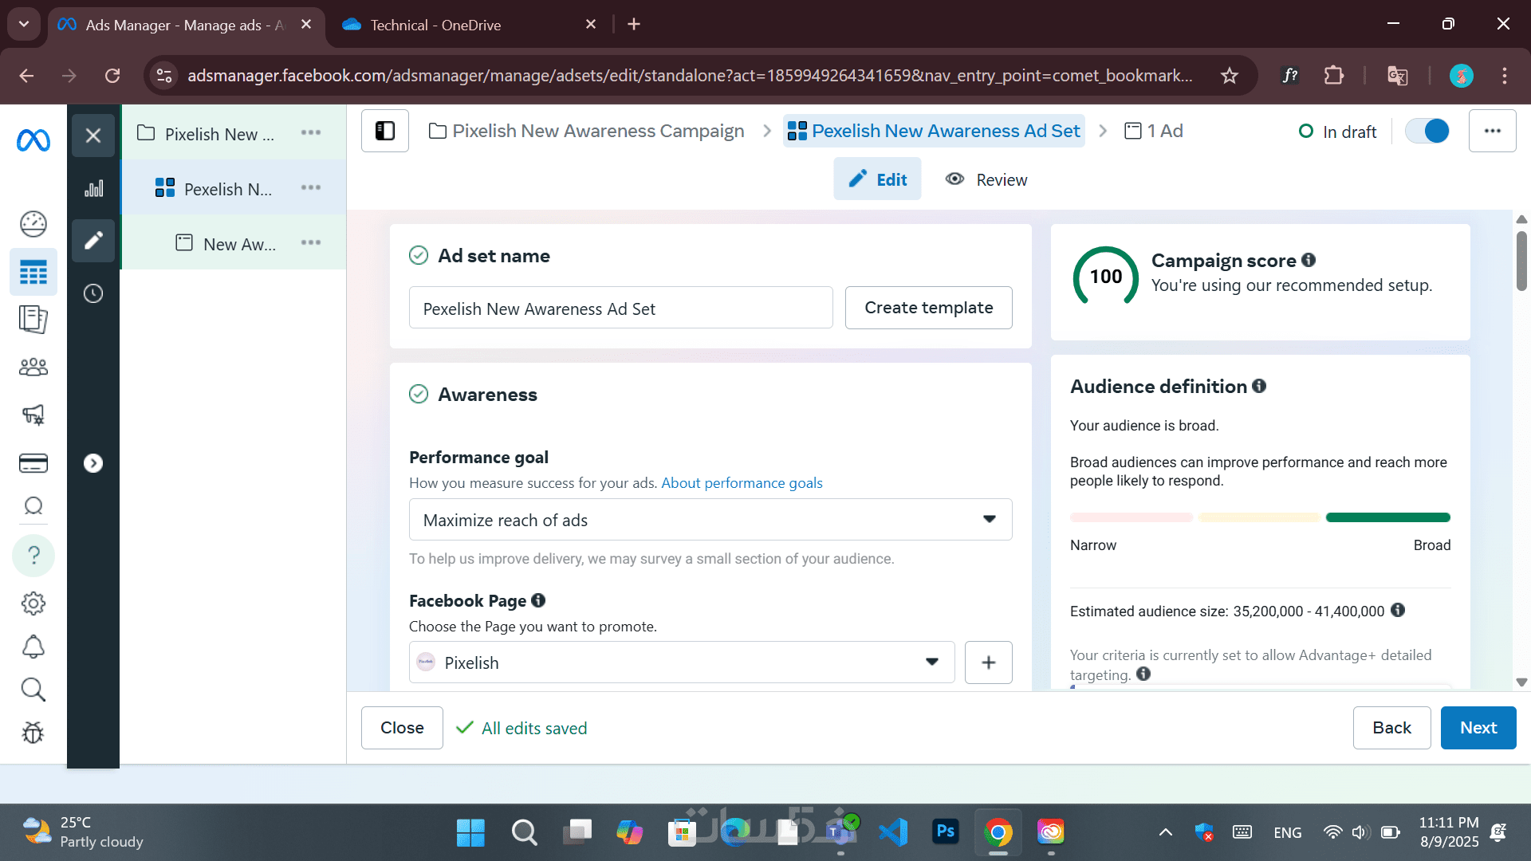
Task: Switch to the Review tab
Action: (x=986, y=179)
